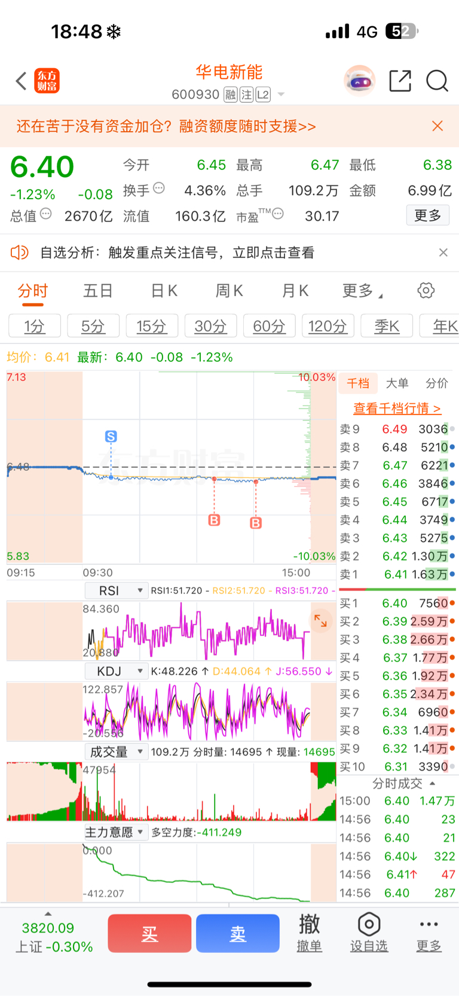Image resolution: width=459 pixels, height=996 pixels.
Task: Switch to 周K tab
Action: pyautogui.click(x=229, y=291)
